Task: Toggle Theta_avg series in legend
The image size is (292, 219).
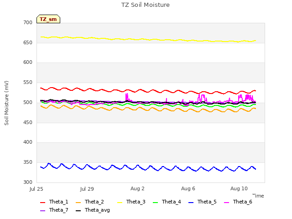Action: point(93,210)
